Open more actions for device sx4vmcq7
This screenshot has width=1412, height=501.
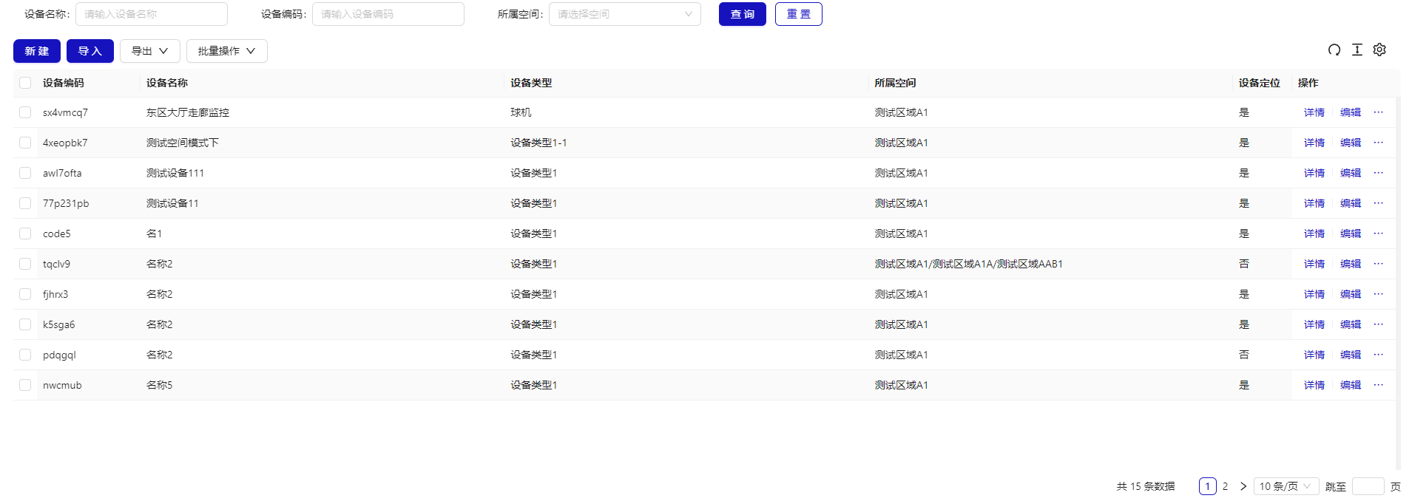pyautogui.click(x=1378, y=112)
